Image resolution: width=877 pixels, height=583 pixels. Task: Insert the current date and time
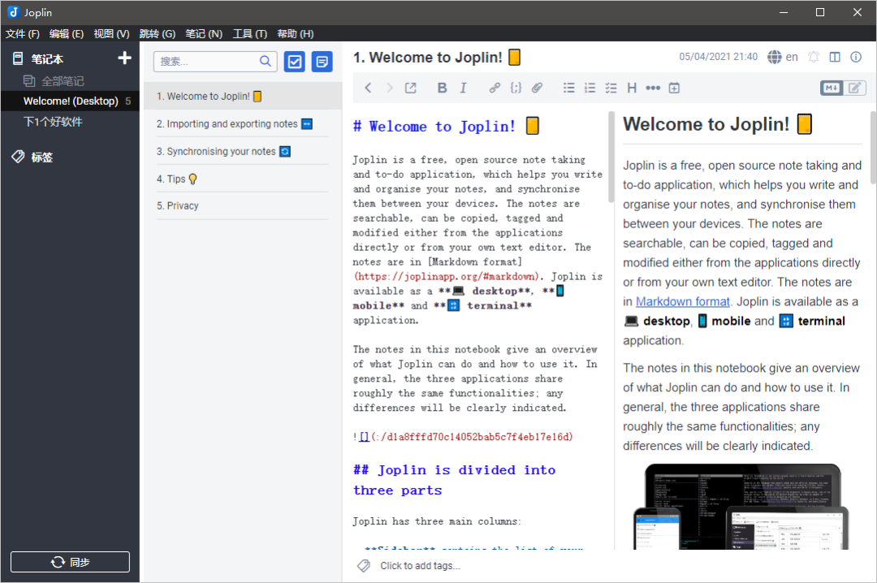pos(674,88)
